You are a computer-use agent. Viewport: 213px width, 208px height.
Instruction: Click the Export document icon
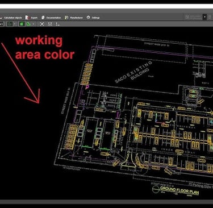coord(27,18)
